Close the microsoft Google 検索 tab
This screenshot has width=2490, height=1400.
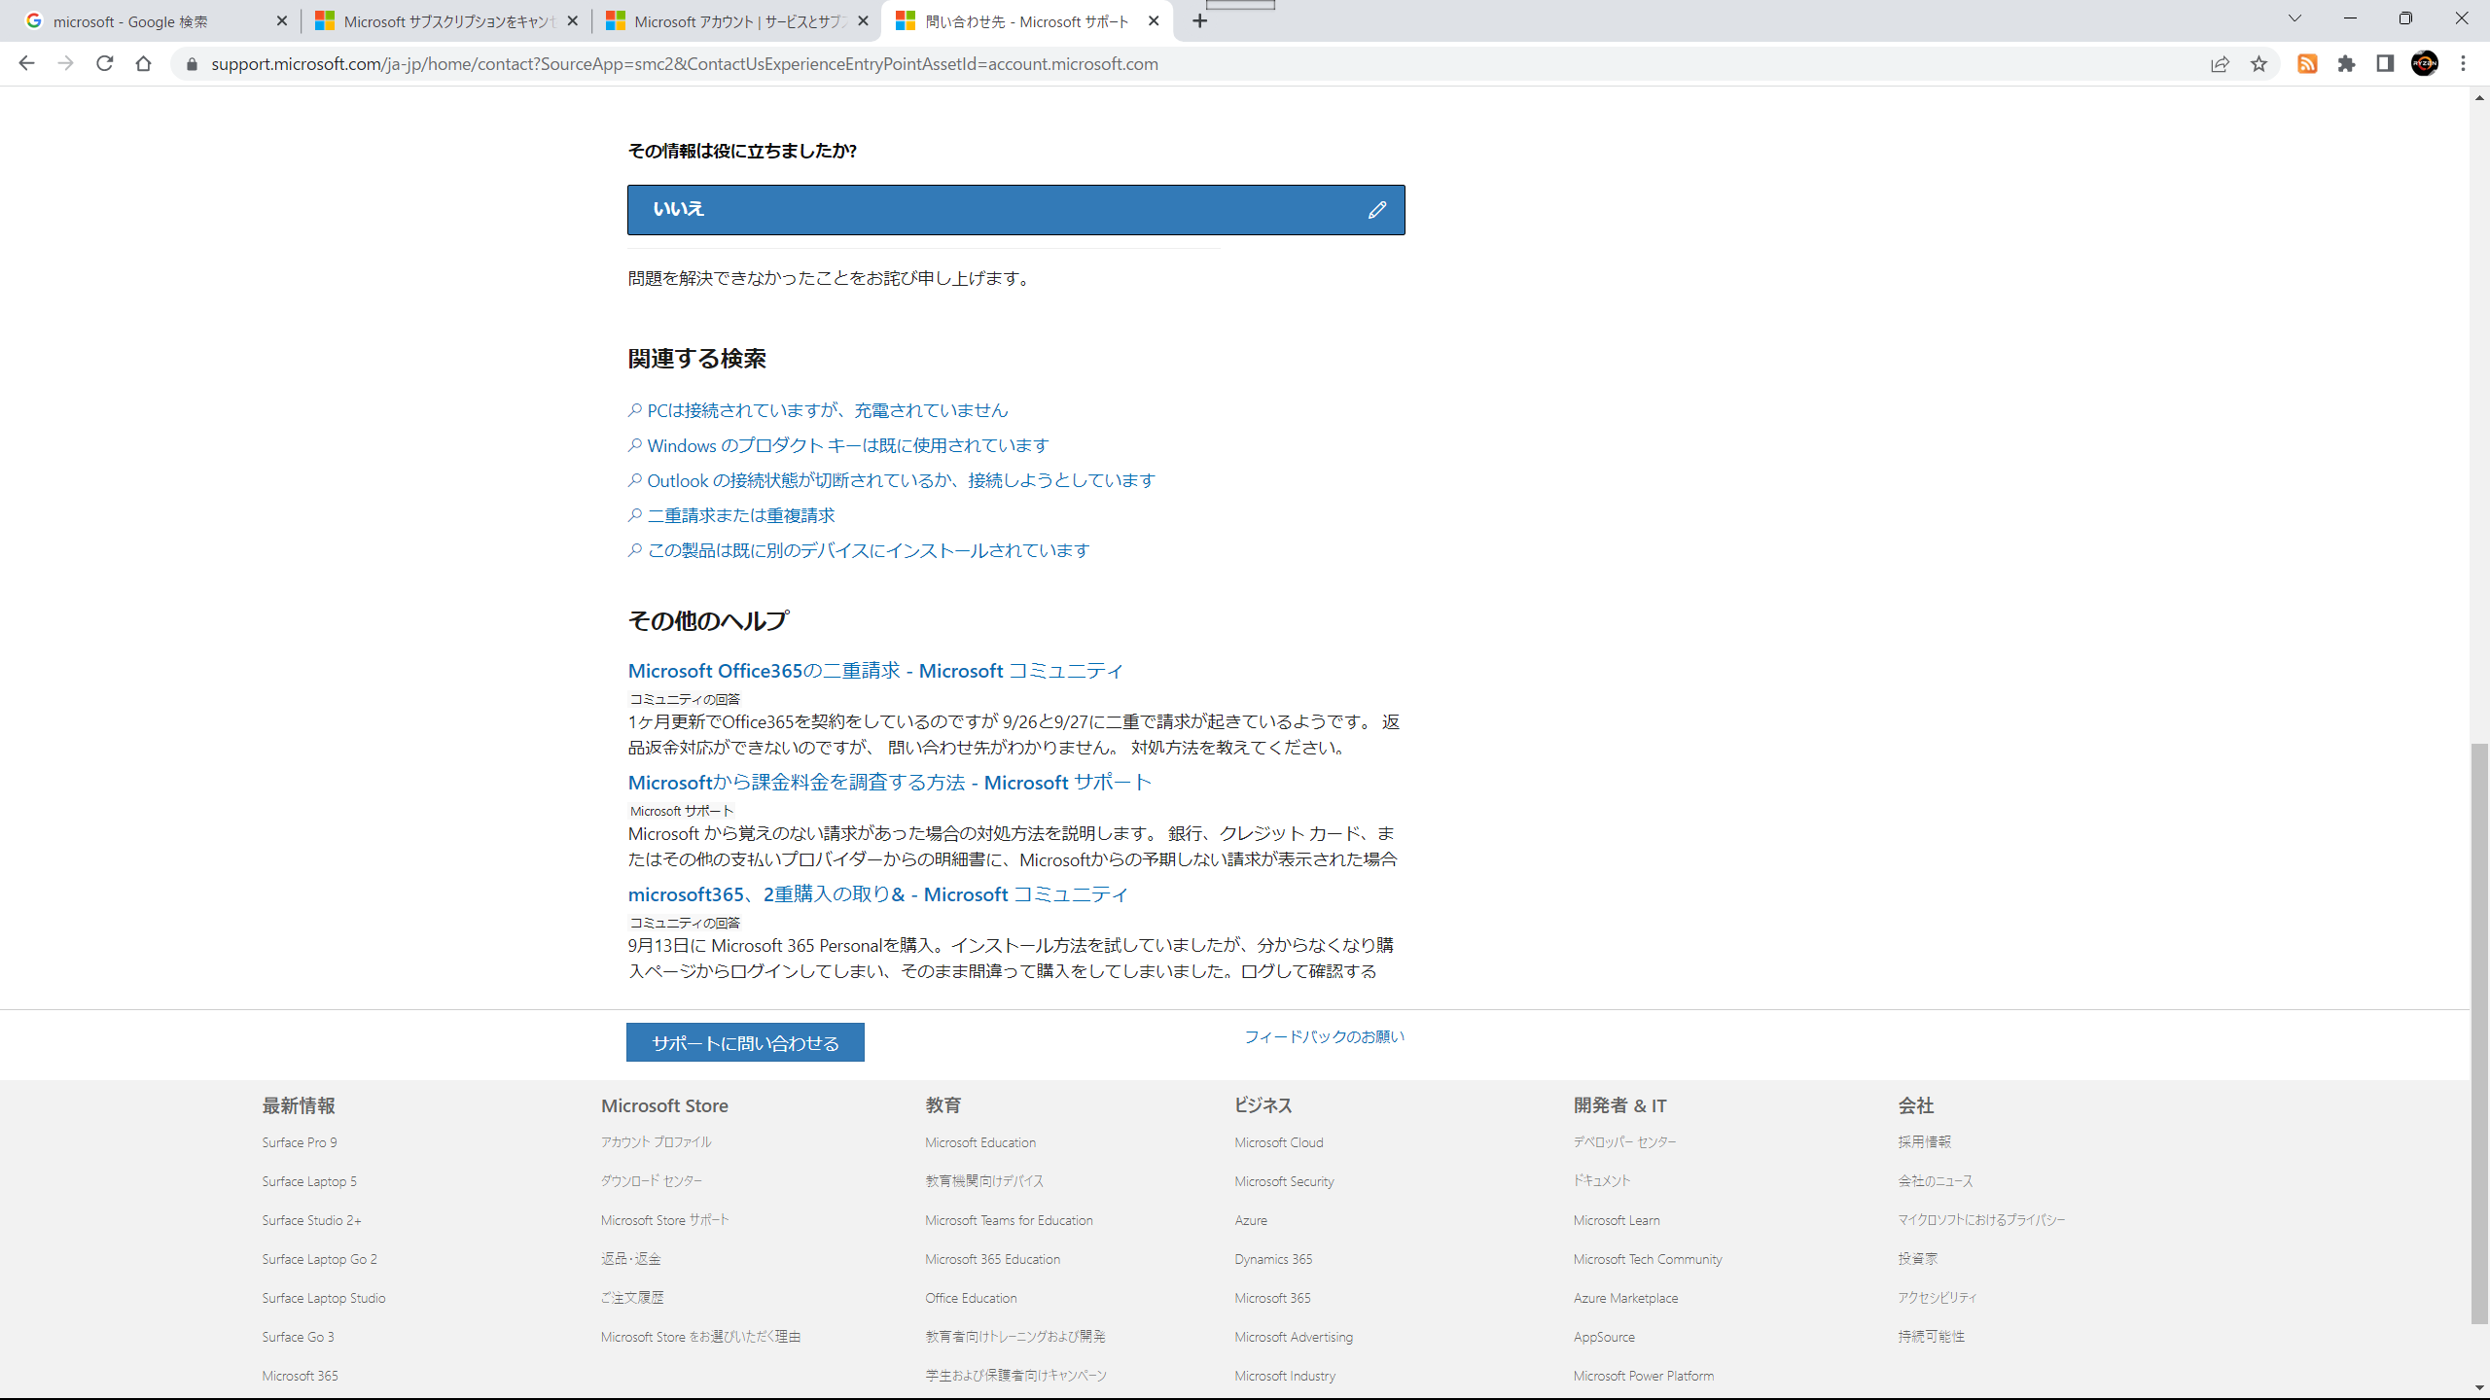coord(282,21)
